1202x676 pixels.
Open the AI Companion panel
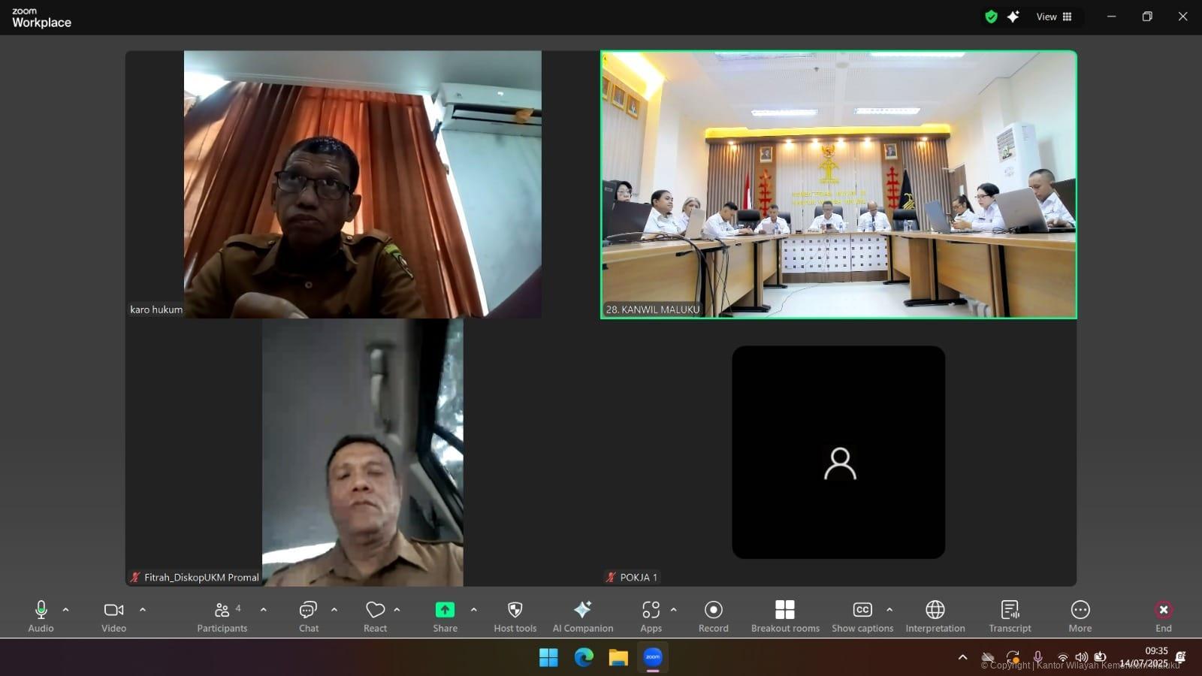582,616
